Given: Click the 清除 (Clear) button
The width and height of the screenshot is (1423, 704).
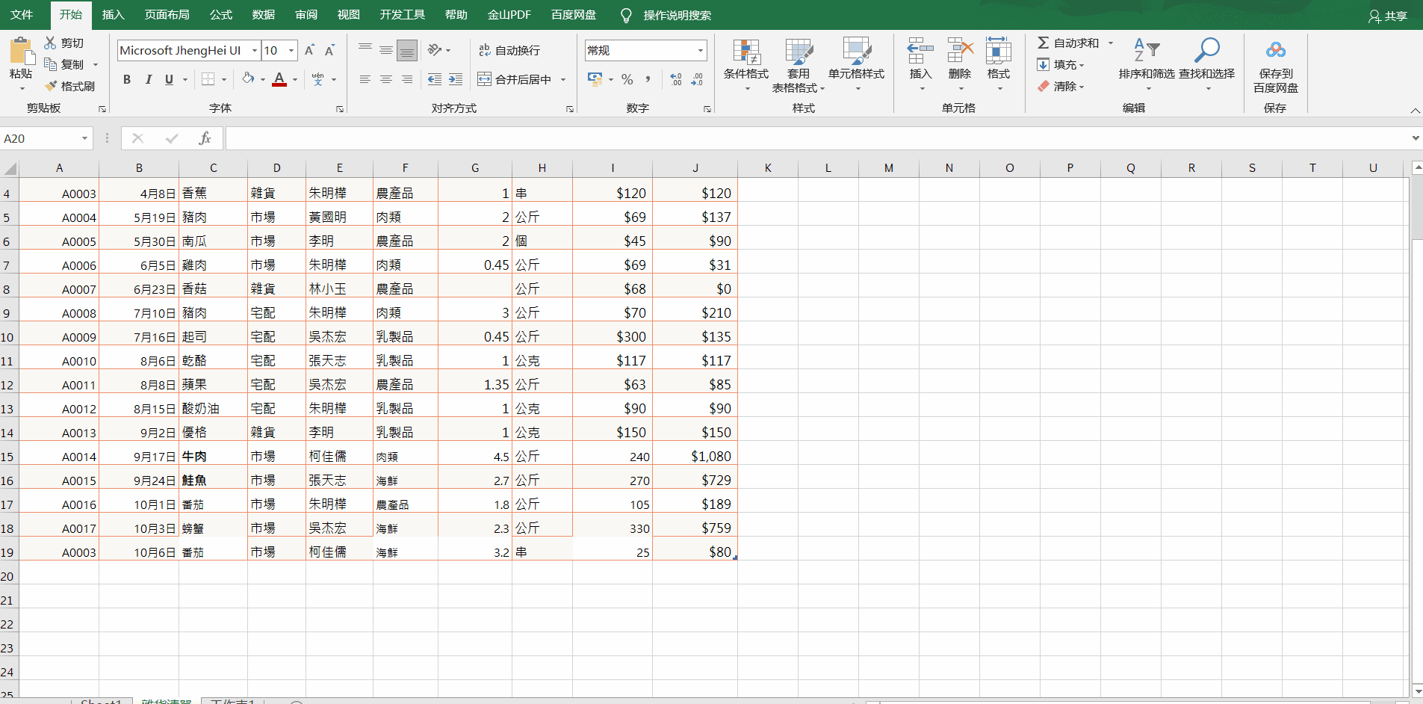Looking at the screenshot, I should (x=1061, y=87).
